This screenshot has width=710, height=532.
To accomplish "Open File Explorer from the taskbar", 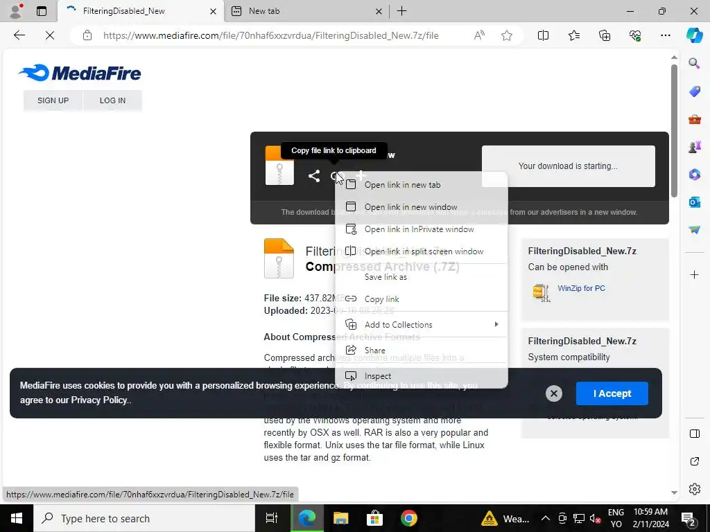I will point(340,518).
